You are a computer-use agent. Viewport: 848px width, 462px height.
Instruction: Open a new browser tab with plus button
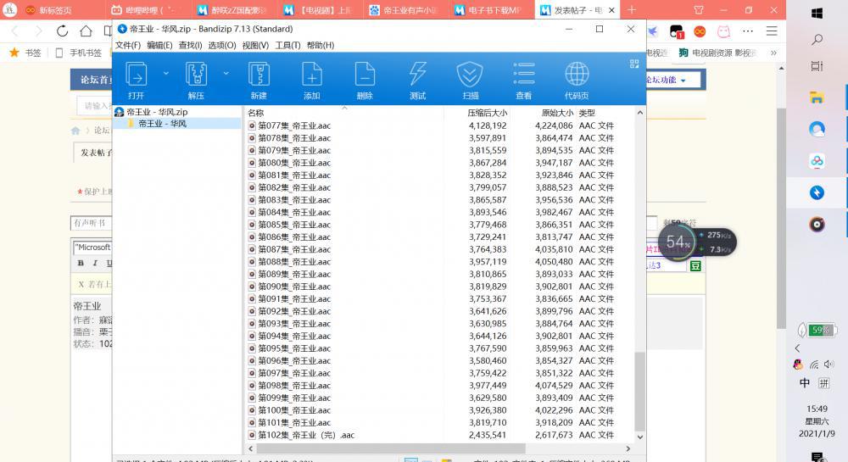coord(632,9)
